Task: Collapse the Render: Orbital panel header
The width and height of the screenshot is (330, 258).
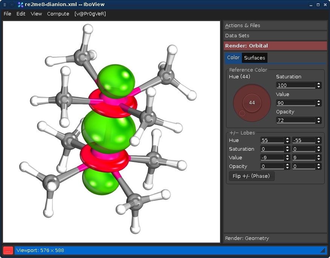Action: click(x=275, y=46)
